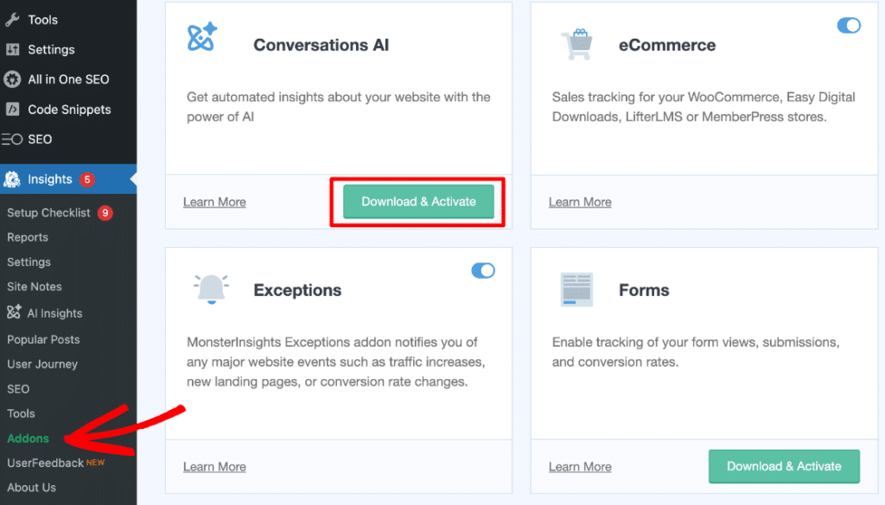Open the Popular Posts submenu

pyautogui.click(x=43, y=339)
